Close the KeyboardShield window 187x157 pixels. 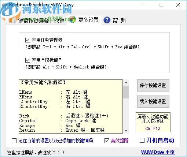178,5
